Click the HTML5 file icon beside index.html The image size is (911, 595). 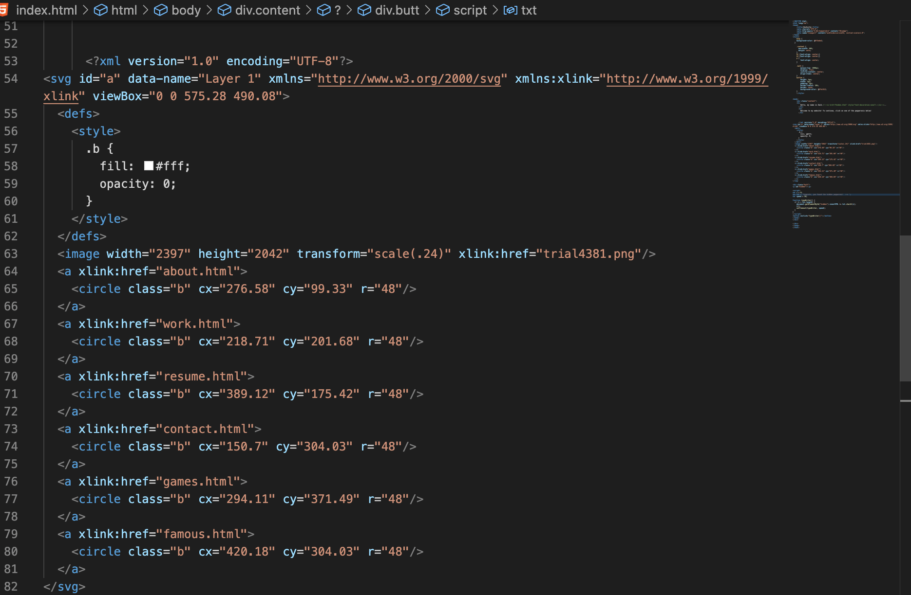point(4,10)
